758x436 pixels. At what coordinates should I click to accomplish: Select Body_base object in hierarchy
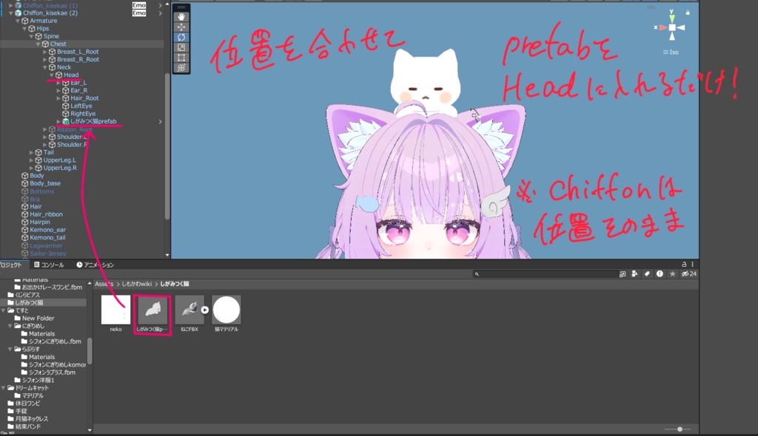45,183
